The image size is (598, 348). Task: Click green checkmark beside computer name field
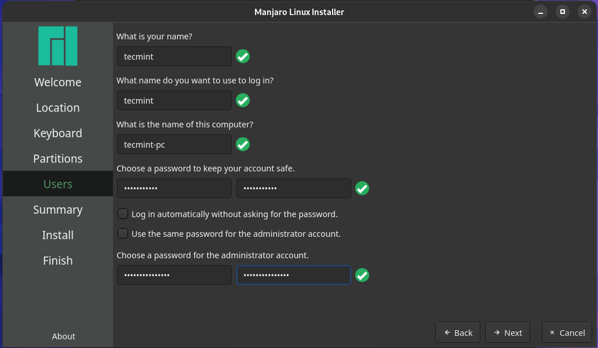click(243, 145)
